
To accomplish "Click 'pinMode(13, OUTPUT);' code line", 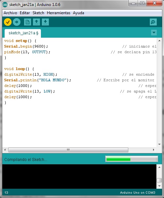I will tap(27, 52).
